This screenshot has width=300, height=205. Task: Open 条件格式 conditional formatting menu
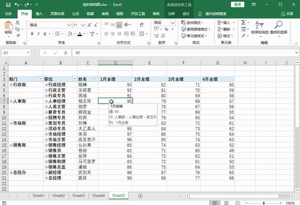[193, 23]
